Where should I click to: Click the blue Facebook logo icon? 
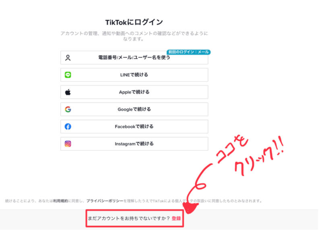pyautogui.click(x=68, y=127)
